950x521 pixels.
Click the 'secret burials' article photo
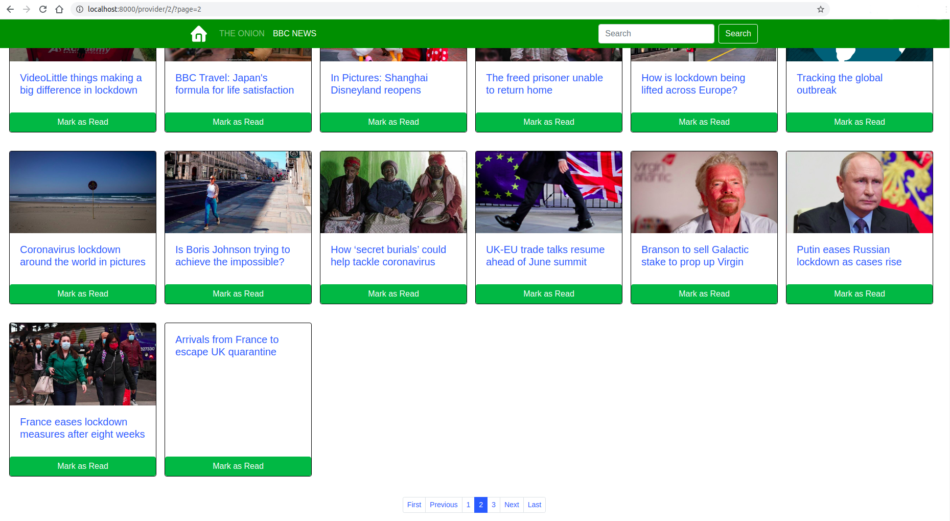pyautogui.click(x=393, y=192)
